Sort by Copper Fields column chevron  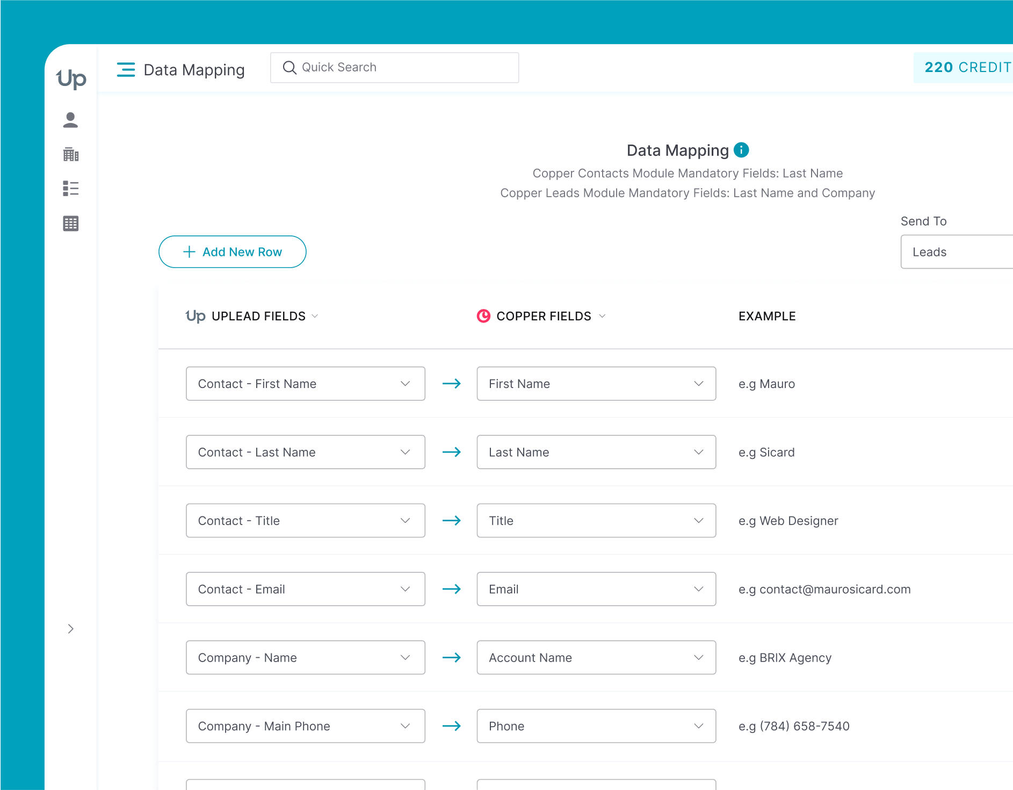pyautogui.click(x=602, y=316)
